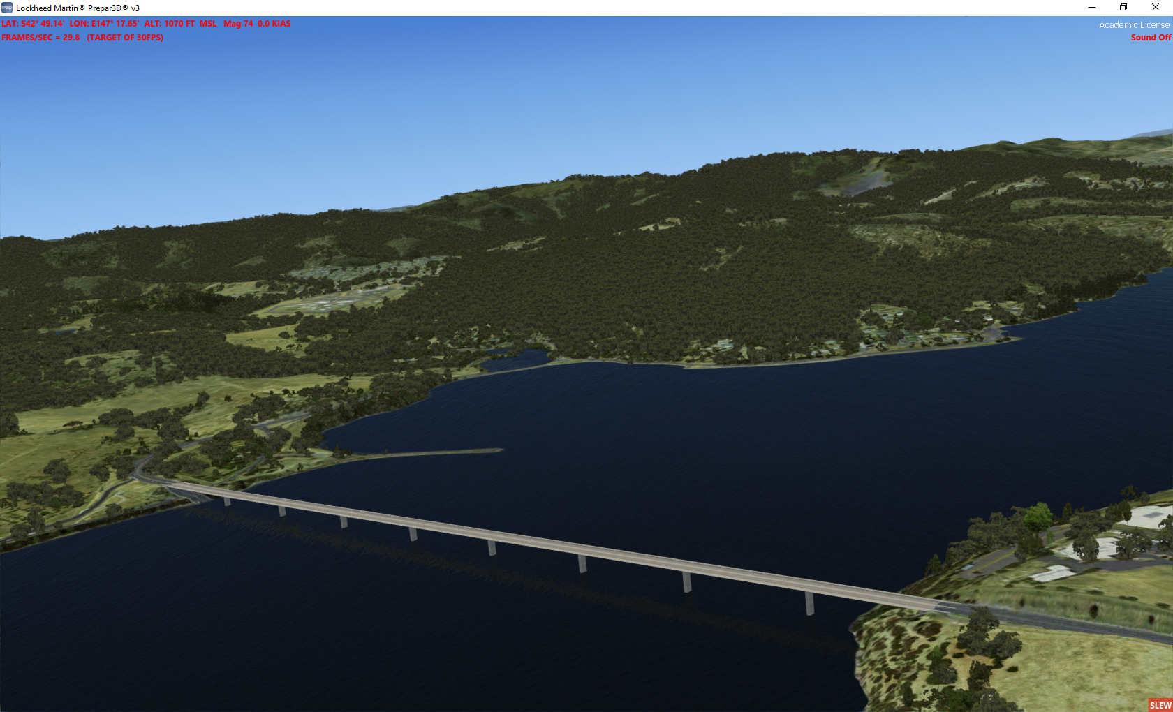Screen dimensions: 1173x712
Task: Minimize the Prepar3D window
Action: [1092, 8]
